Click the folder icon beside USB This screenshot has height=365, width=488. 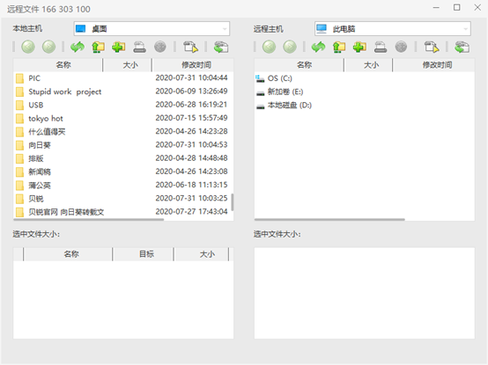pos(19,105)
